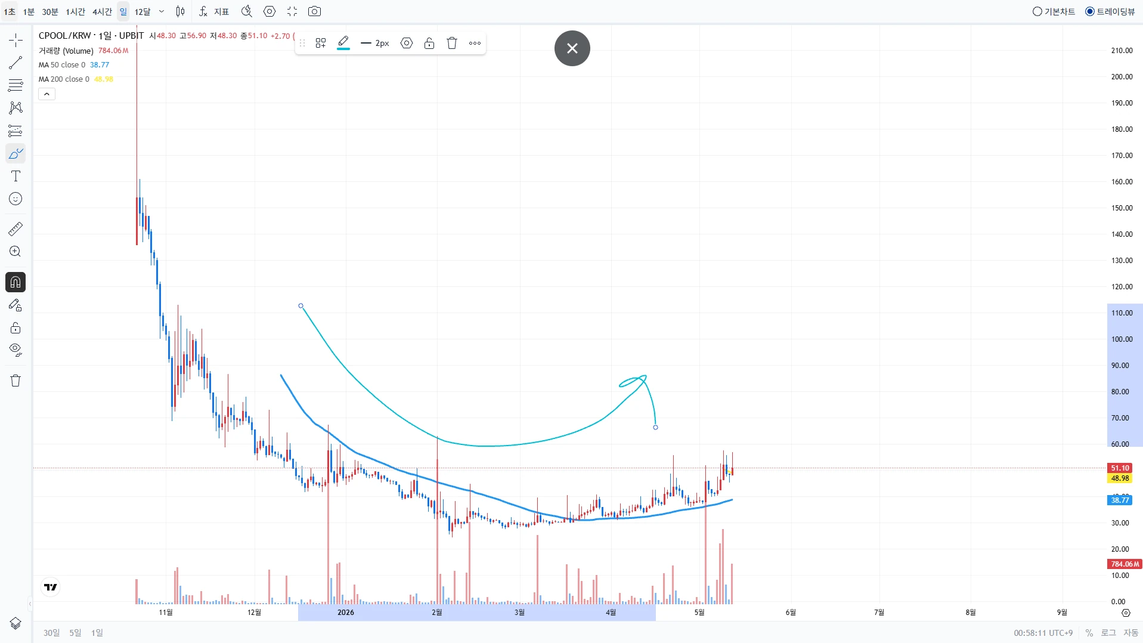Screen dimensions: 1143x643
Task: Change brush line color pencil swatch
Action: [343, 43]
